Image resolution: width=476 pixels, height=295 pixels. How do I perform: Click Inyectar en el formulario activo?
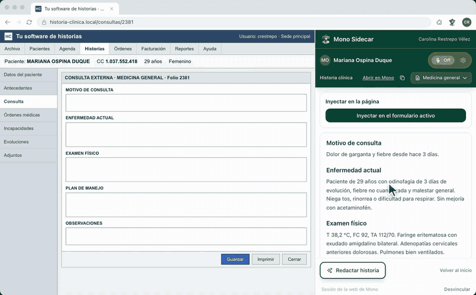coord(396,116)
